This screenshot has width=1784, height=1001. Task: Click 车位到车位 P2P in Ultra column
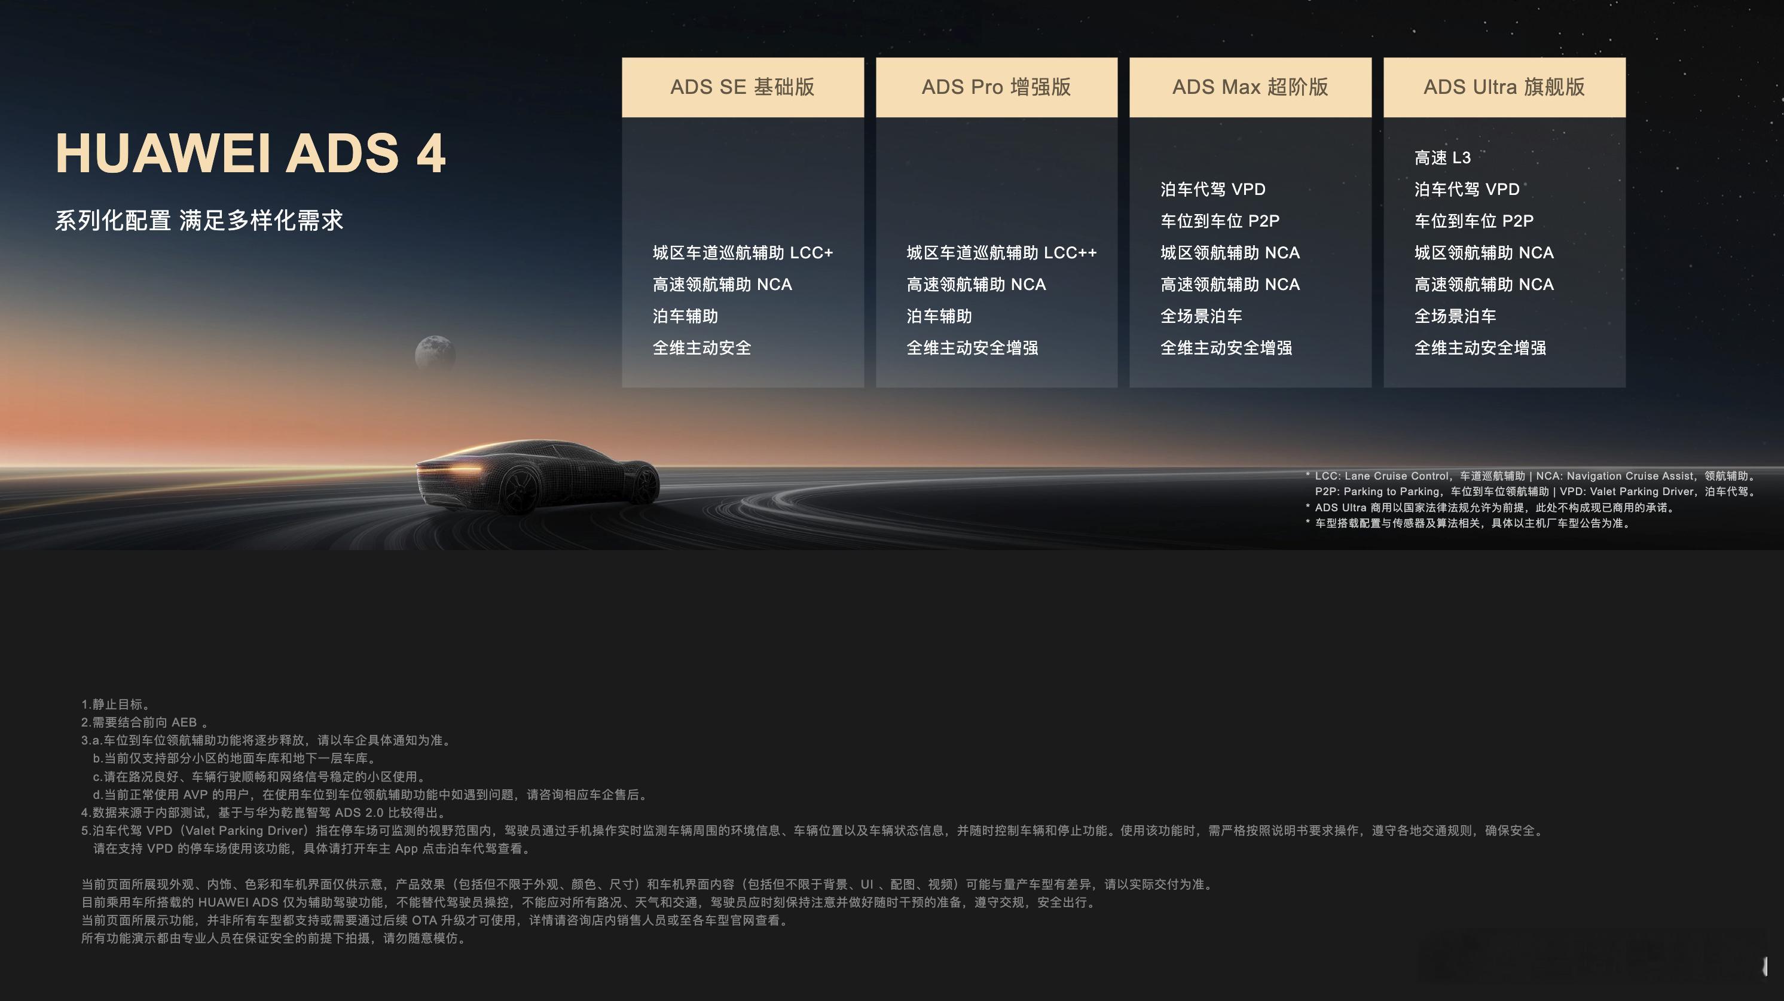(x=1474, y=221)
